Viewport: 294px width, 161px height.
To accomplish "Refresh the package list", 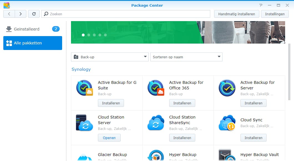I will [34, 14].
